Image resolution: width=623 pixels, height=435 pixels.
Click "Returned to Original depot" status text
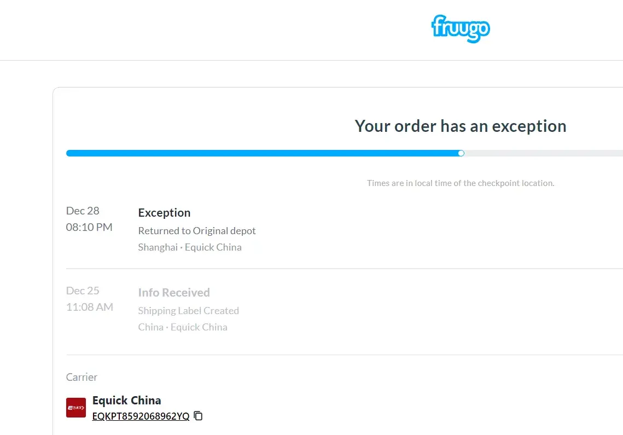pos(197,231)
